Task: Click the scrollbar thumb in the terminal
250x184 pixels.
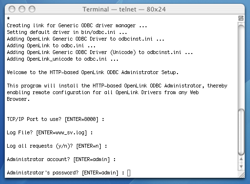Action: pos(241,132)
